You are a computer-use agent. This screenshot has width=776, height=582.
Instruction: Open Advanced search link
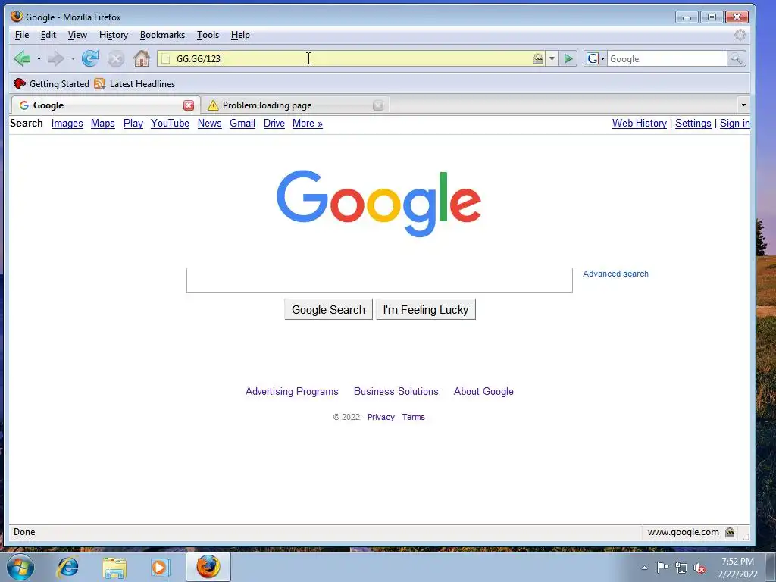point(615,274)
